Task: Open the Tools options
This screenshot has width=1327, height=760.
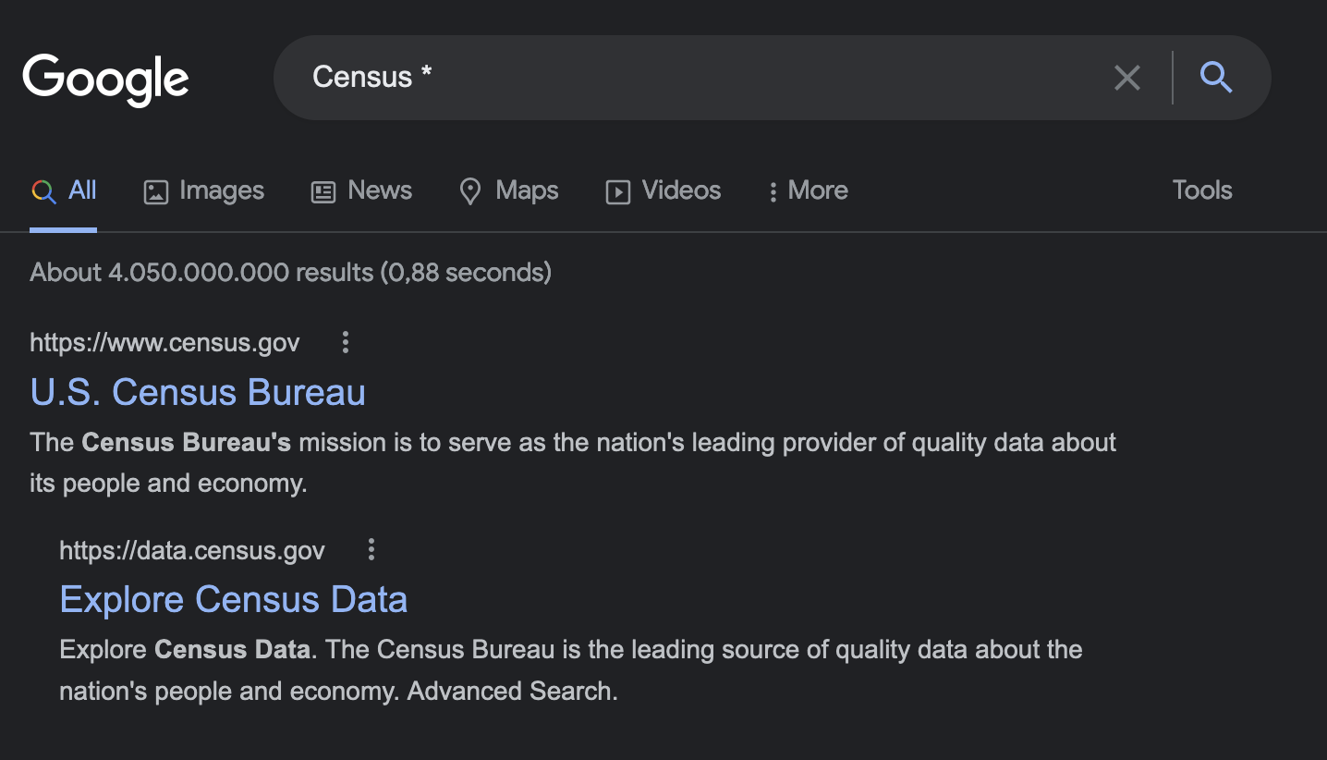Action: click(1200, 190)
